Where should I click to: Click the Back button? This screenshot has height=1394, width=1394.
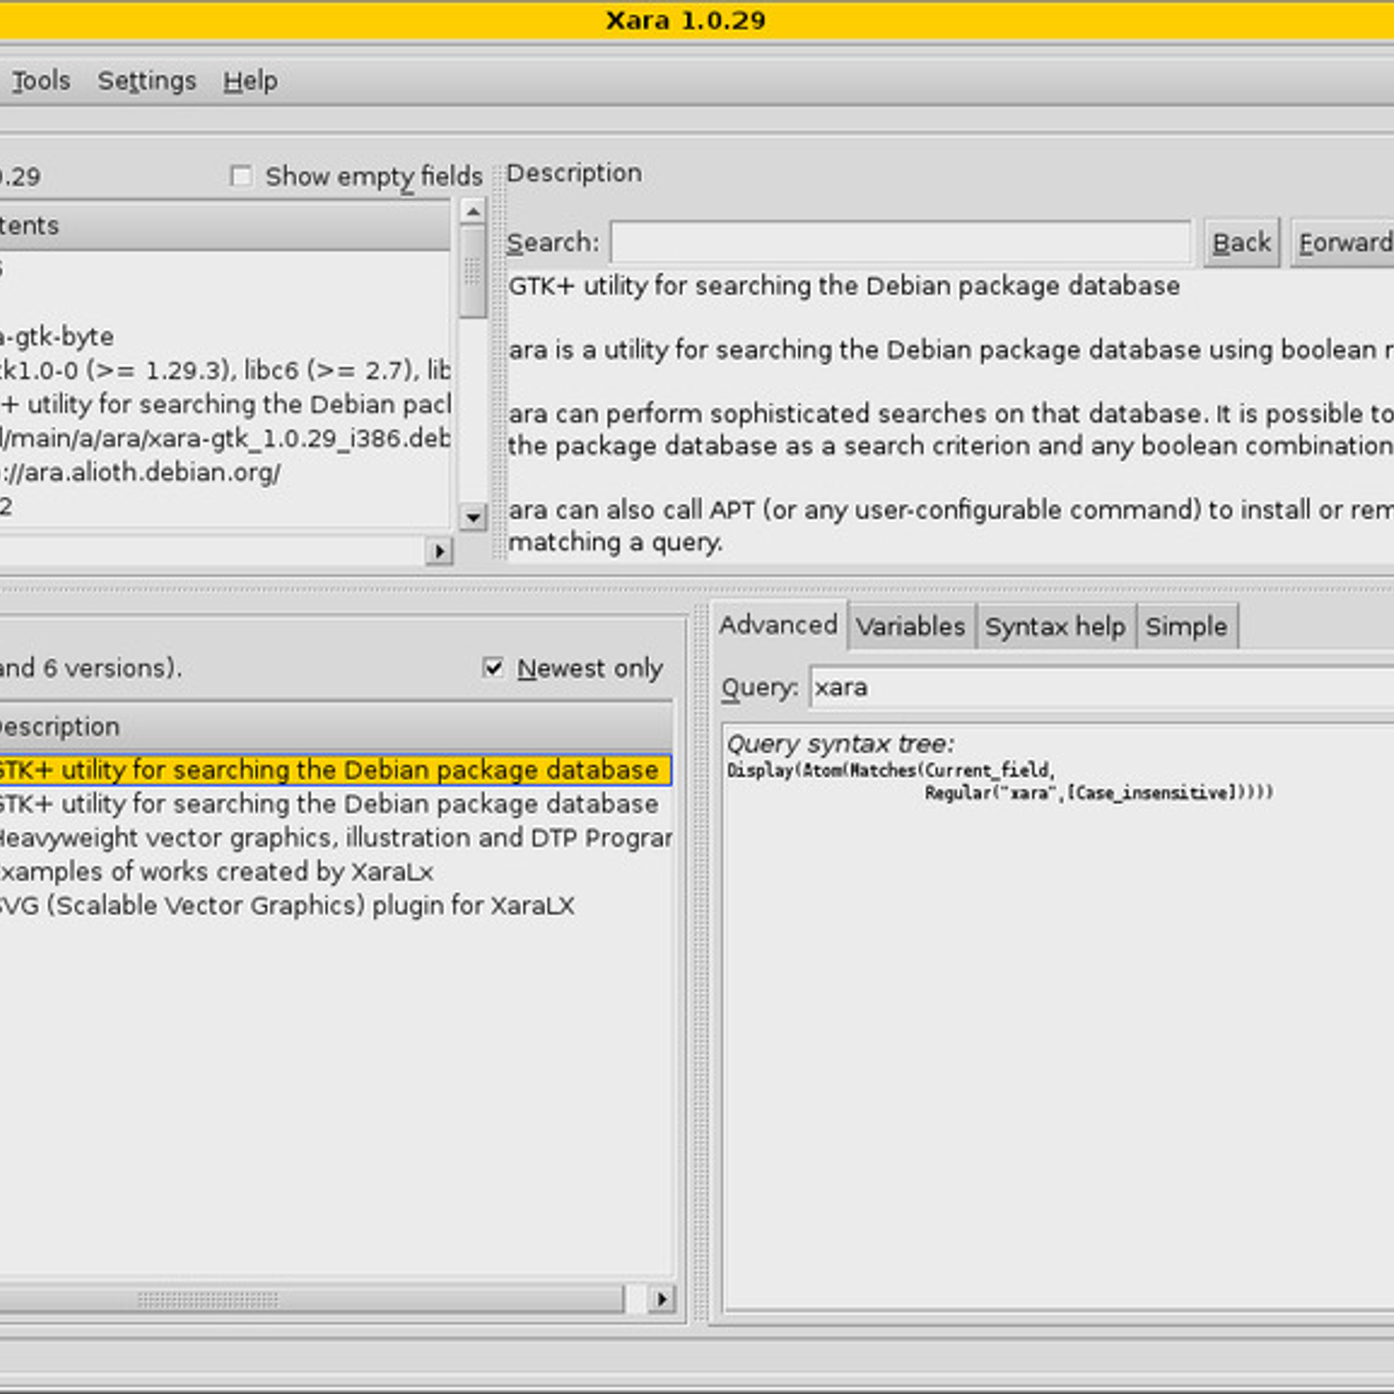click(x=1242, y=242)
